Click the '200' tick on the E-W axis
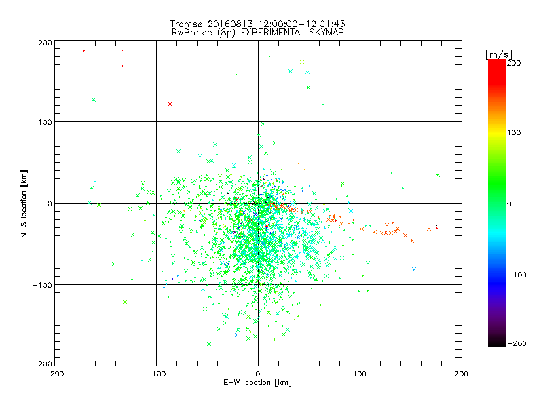The height and width of the screenshot is (407, 543). 462,374
